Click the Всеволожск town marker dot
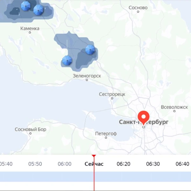Screen dimensions: 191x191 [x=174, y=111]
